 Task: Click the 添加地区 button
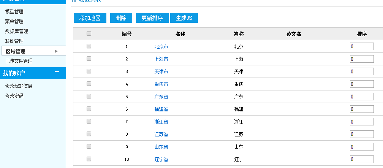(90, 18)
